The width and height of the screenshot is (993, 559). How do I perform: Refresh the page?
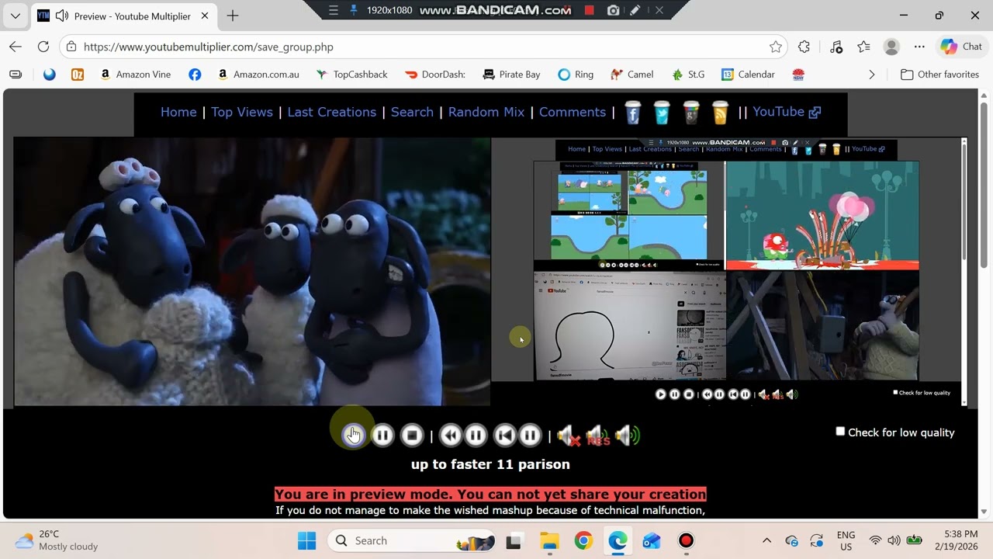[x=43, y=47]
